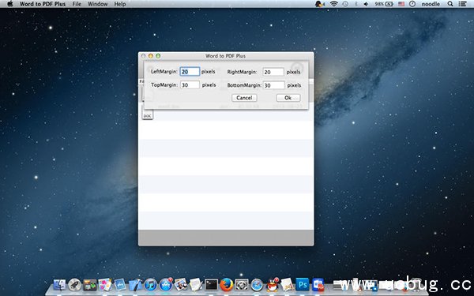
Task: Click the LeftMargin label text
Action: coord(164,72)
